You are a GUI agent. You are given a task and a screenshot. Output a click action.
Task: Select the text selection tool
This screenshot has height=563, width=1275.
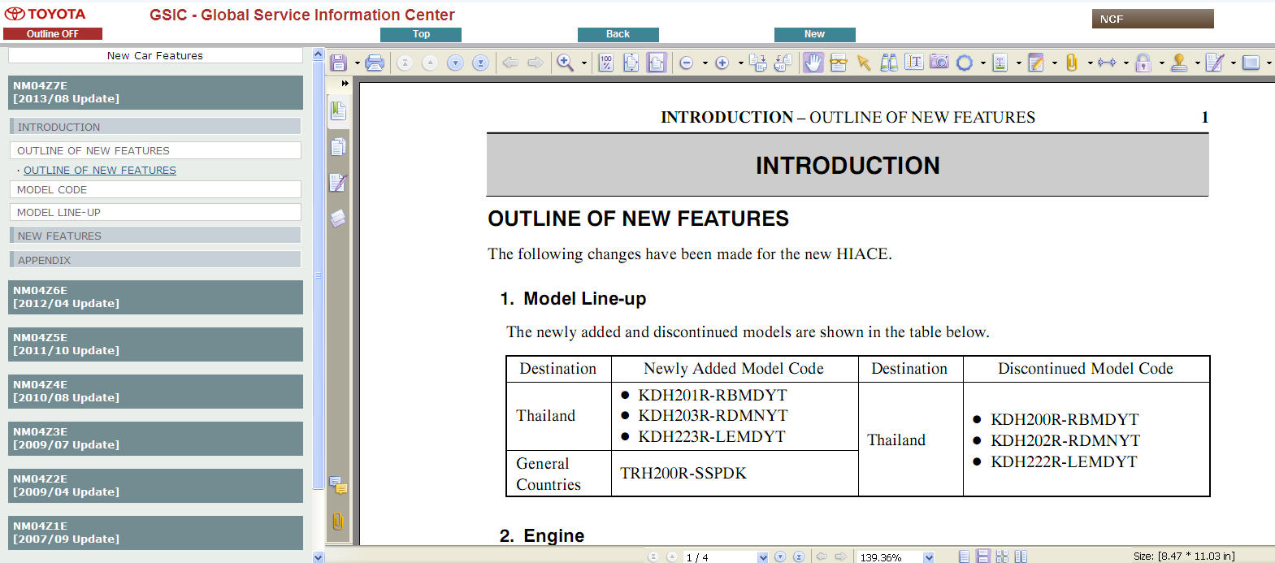click(x=914, y=63)
